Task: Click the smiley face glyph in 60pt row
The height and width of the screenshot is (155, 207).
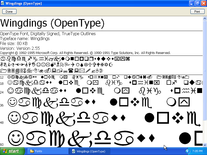Action: (x=16, y=138)
